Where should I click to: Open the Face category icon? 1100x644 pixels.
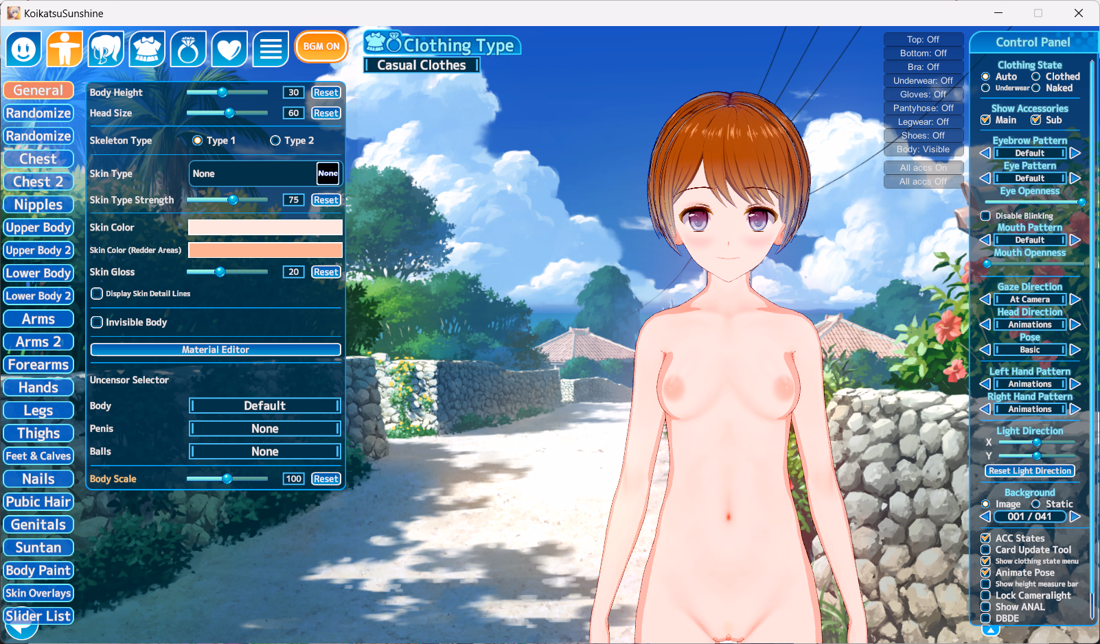tap(24, 49)
